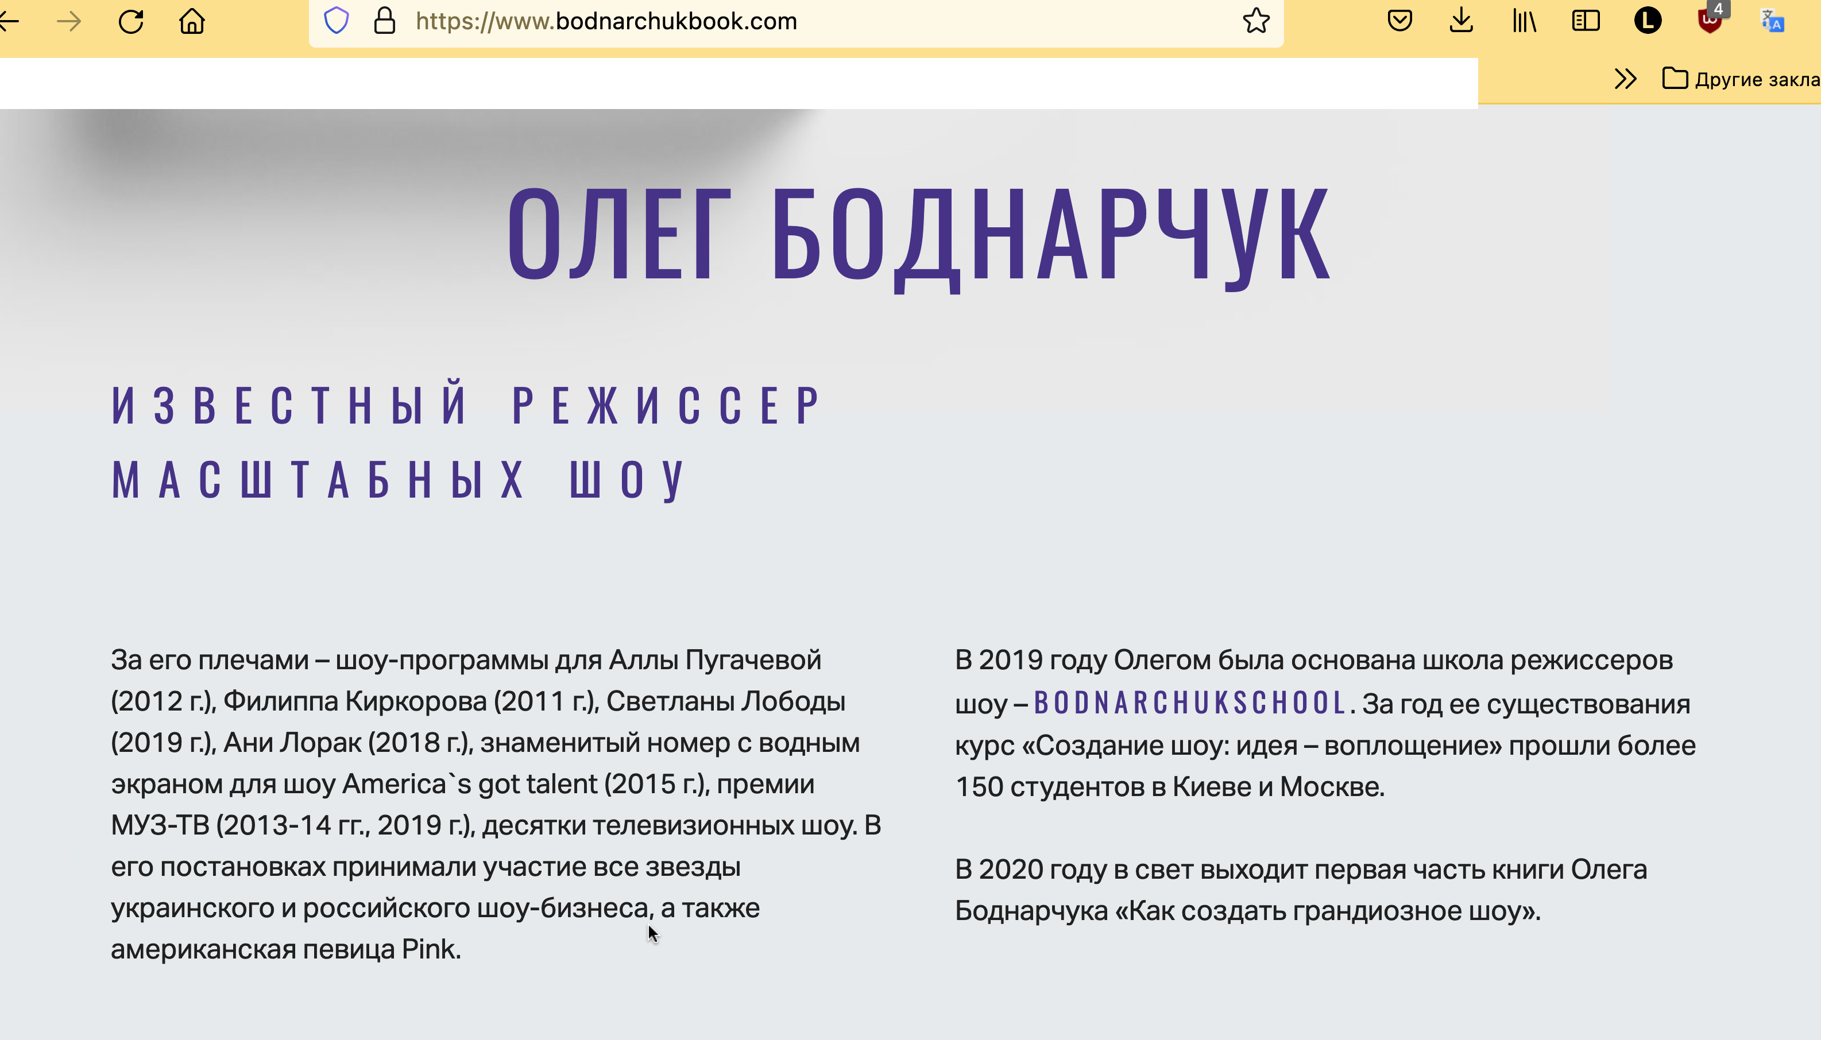Click the Google Translate extension icon
Screen dimensions: 1821x1040
click(1772, 21)
